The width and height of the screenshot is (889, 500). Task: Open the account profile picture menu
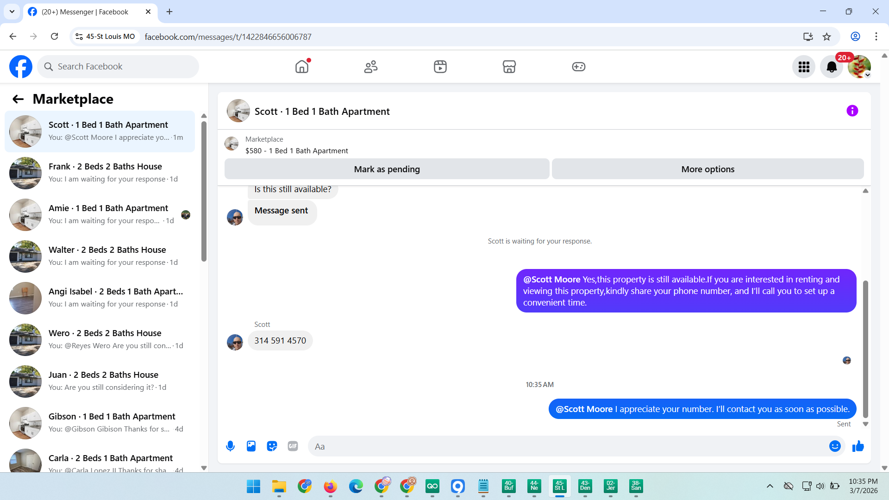(859, 67)
